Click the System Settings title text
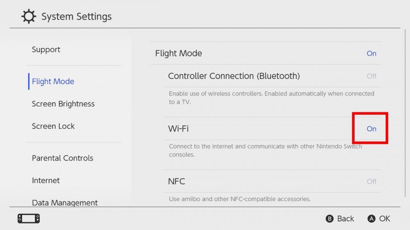The image size is (410, 230). [76, 17]
